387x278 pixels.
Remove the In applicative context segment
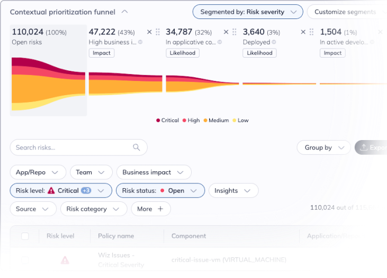coord(226,32)
